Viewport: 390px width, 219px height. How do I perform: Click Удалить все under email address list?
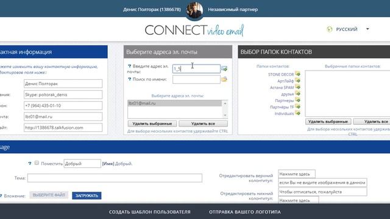pyautogui.click(x=203, y=123)
